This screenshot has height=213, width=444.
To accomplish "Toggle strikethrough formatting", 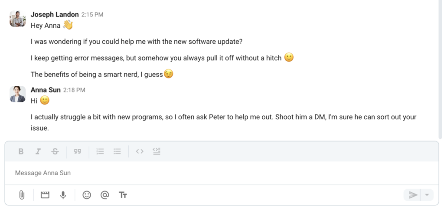I will click(55, 151).
